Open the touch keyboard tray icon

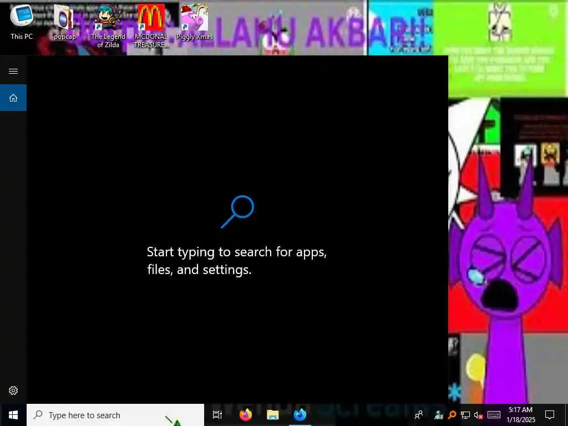point(494,415)
